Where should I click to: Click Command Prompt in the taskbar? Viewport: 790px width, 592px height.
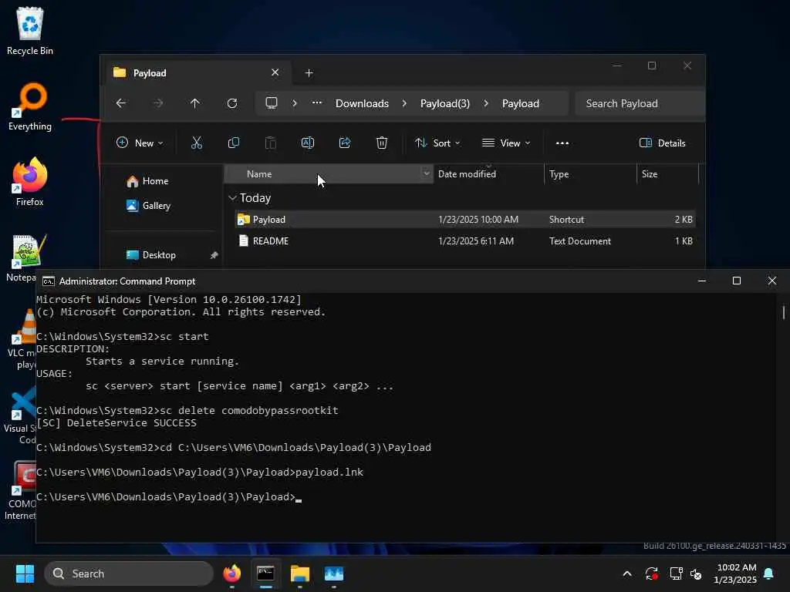[265, 573]
